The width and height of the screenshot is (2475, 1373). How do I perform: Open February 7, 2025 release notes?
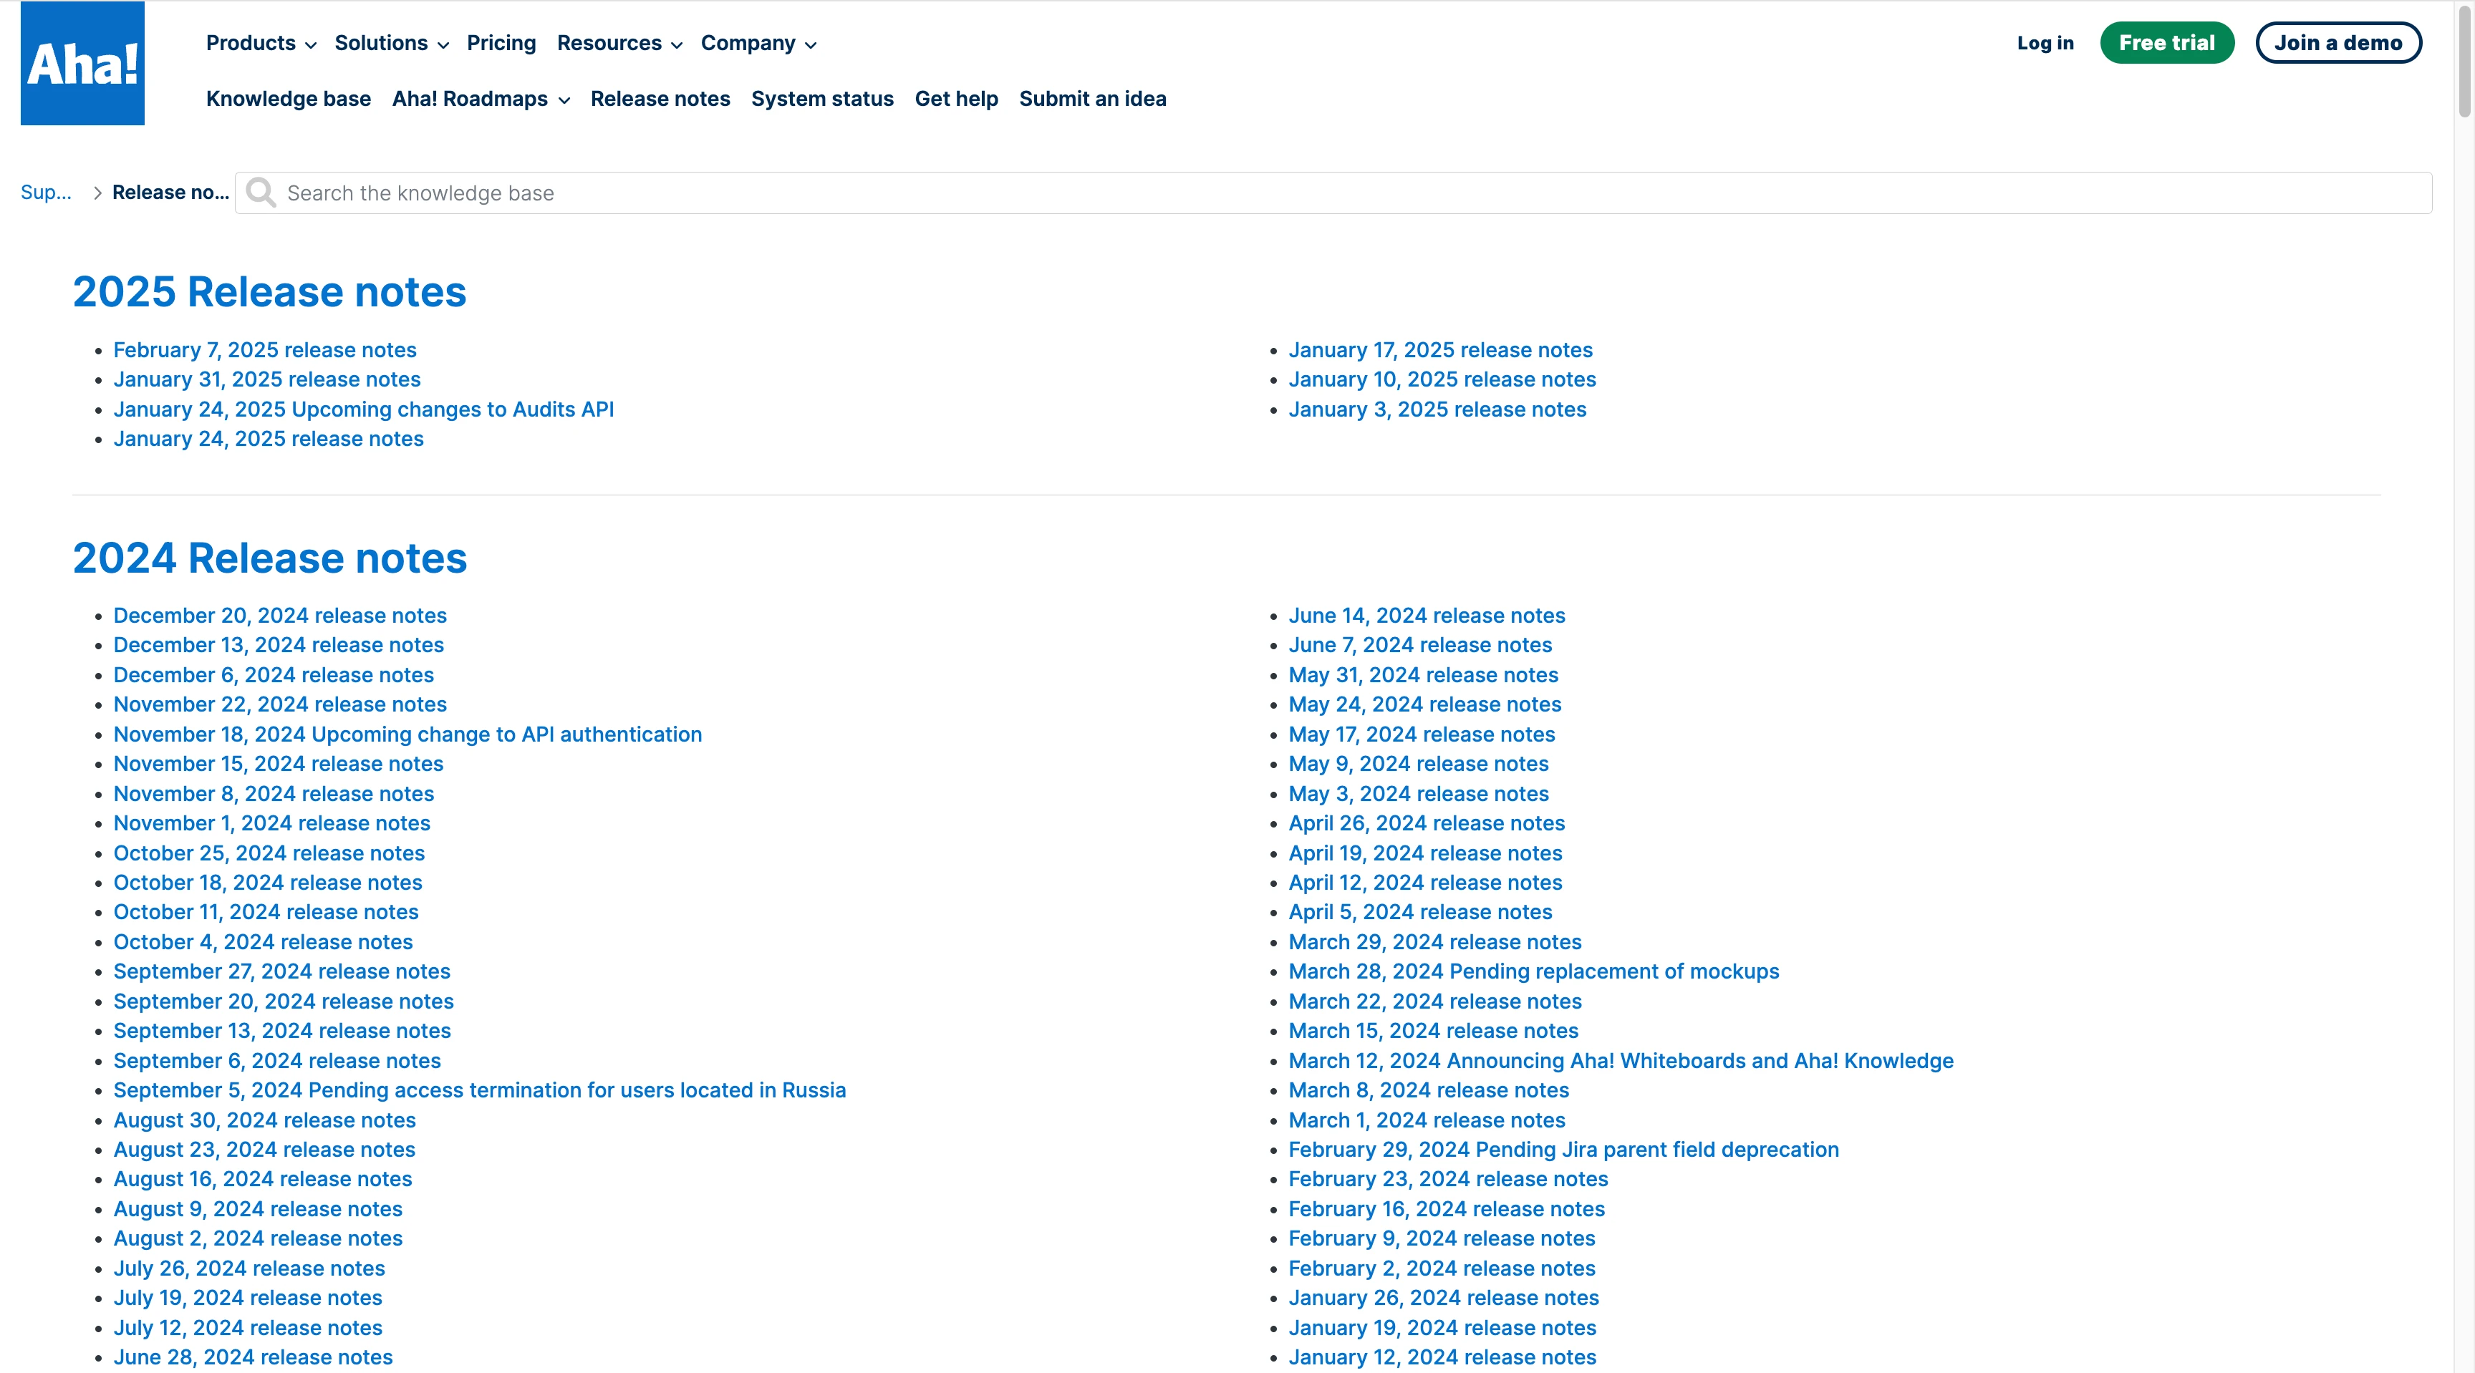pyautogui.click(x=264, y=349)
